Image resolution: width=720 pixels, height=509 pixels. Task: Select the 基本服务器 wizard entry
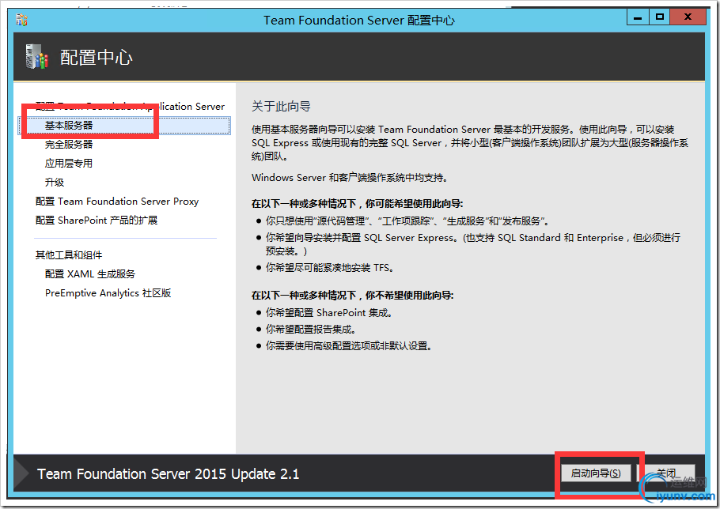click(x=124, y=126)
